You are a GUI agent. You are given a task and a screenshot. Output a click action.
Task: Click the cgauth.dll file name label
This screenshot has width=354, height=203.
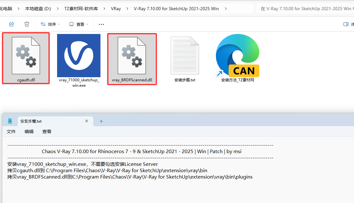(26, 80)
